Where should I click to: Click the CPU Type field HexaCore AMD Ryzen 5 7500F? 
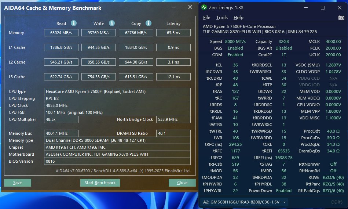point(117,91)
